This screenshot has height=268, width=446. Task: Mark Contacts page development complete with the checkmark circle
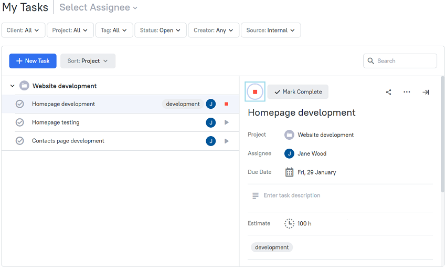(x=19, y=141)
